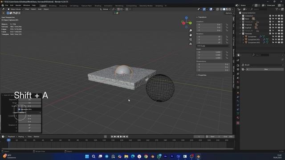Screen dimensions: 285x160
Task: Open the Playback popover in timeline
Action: click(x=12, y=136)
